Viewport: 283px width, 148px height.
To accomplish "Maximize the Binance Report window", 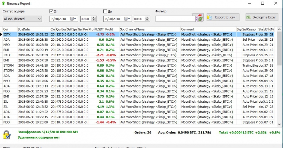I will pos(262,3).
